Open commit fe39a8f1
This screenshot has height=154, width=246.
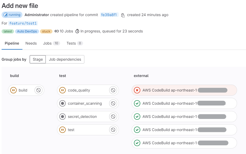pyautogui.click(x=109, y=15)
